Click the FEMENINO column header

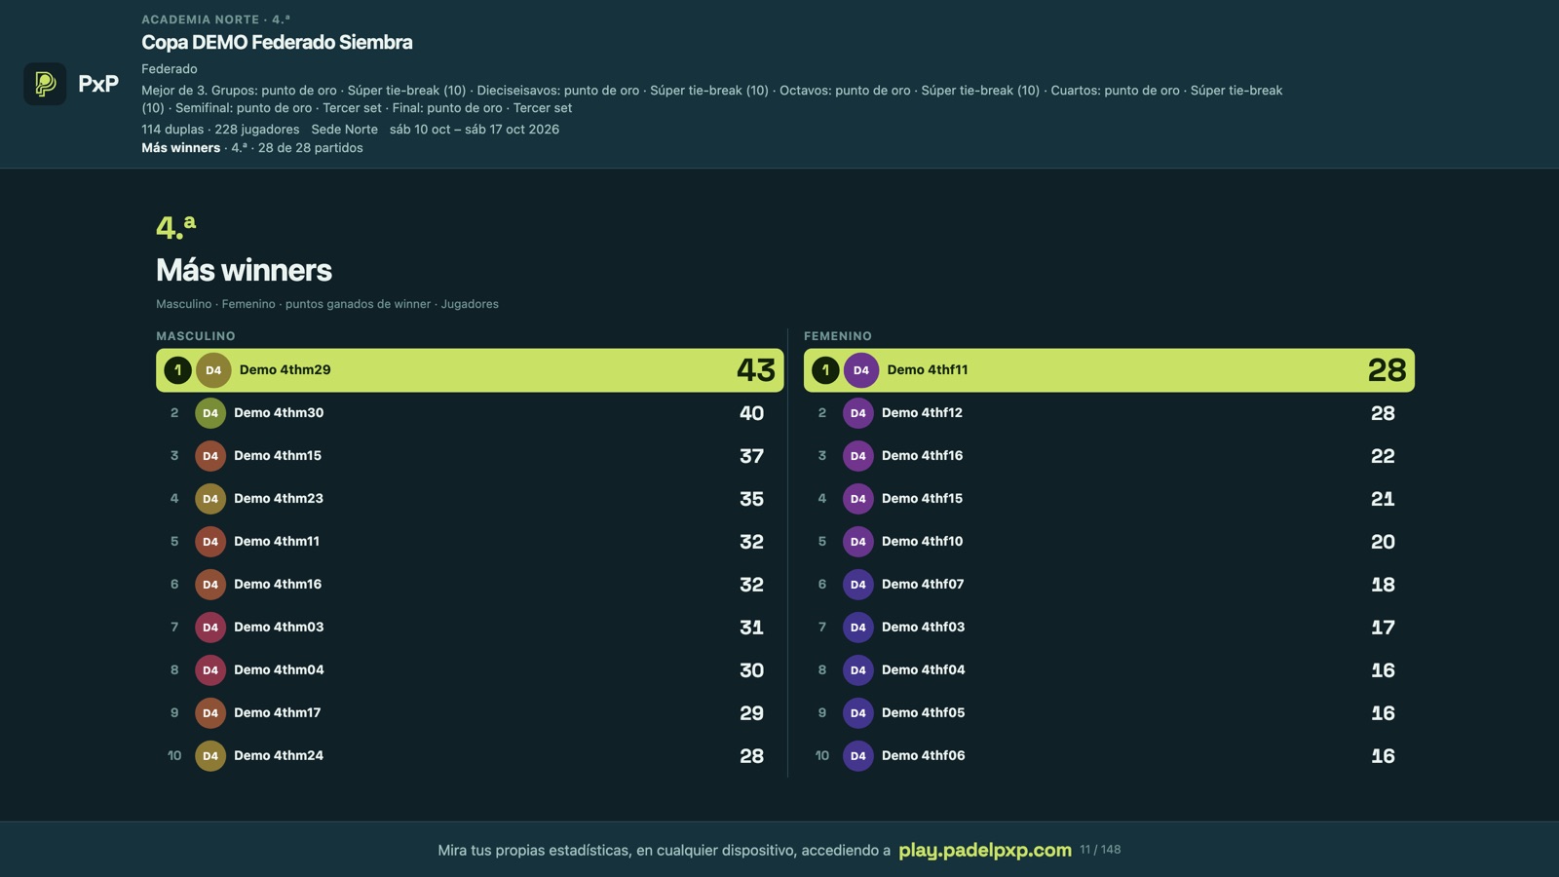tap(838, 336)
